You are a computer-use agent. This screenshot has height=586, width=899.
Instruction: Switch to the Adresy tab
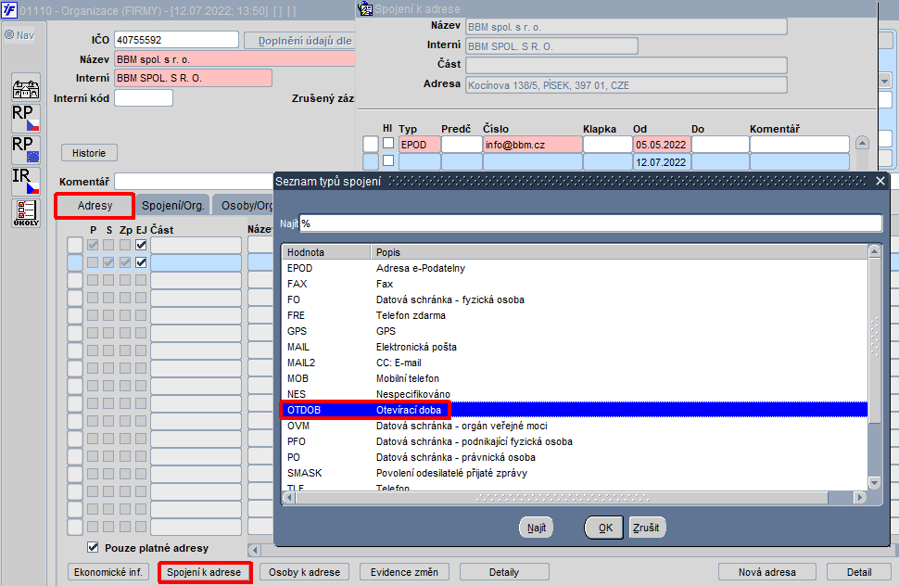[x=95, y=206]
